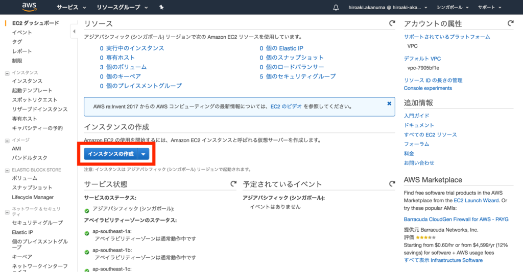Open ボリューム in the sidebar
The image size is (523, 272).
click(x=25, y=178)
